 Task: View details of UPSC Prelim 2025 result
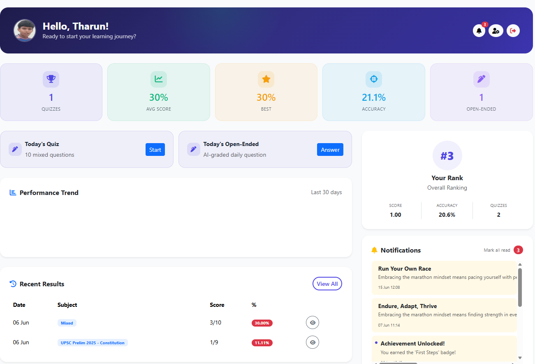click(x=313, y=343)
